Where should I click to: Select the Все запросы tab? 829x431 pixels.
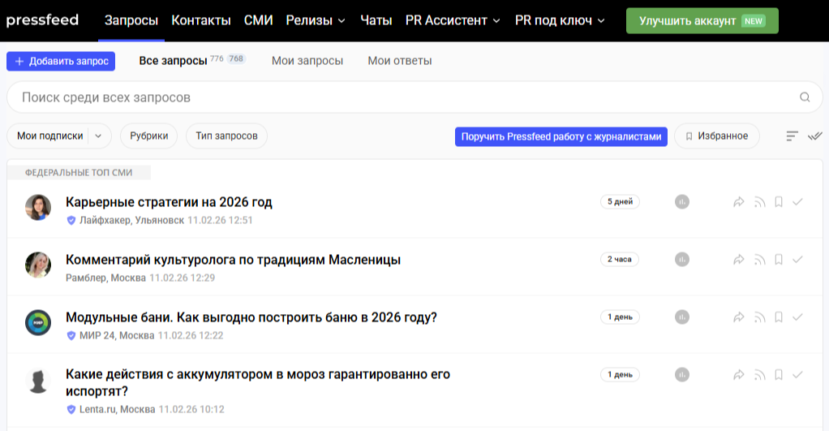[x=173, y=61]
